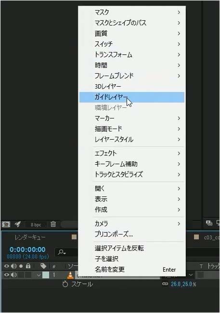Click the timeline search magnifier icon
Viewport: 220px width, 313px height.
62,252
